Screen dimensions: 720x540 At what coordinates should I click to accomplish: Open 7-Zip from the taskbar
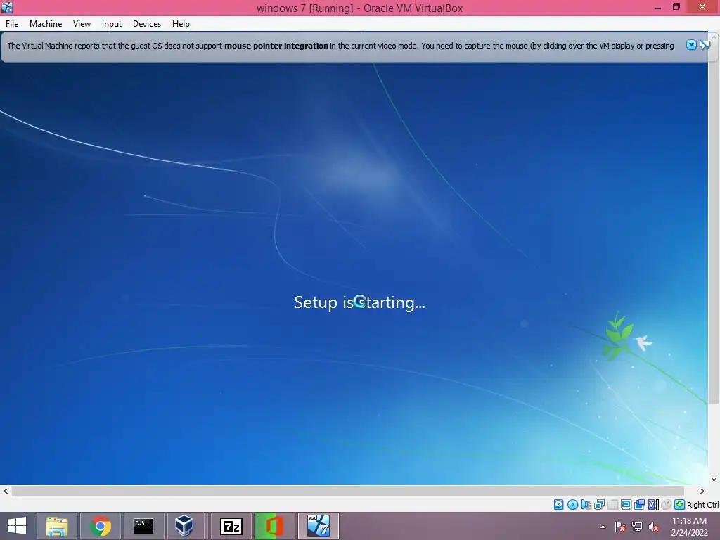231,526
